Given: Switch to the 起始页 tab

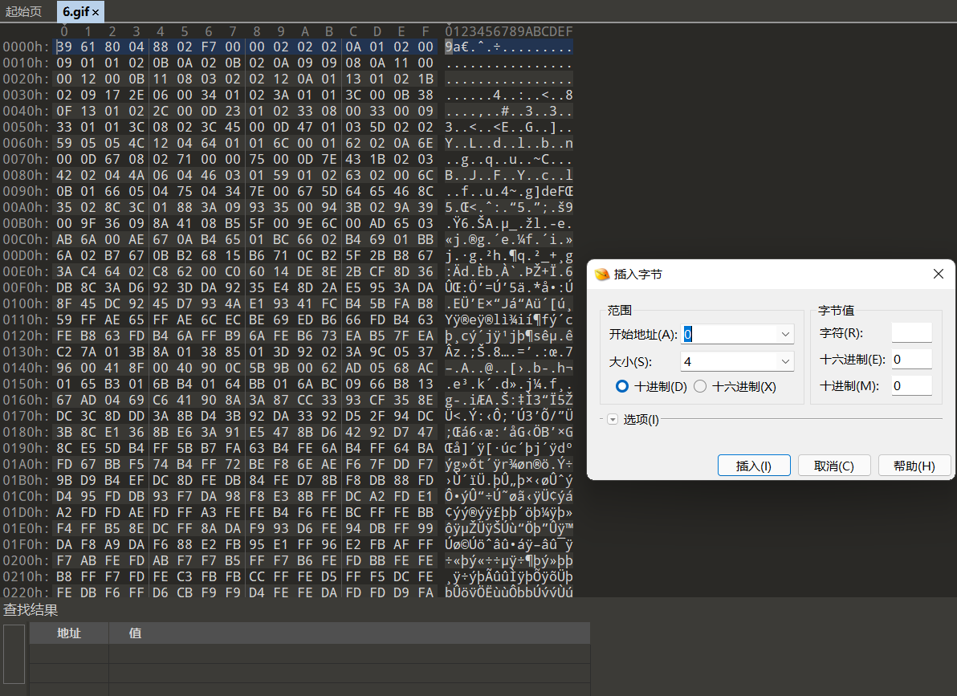Looking at the screenshot, I should click(x=23, y=11).
